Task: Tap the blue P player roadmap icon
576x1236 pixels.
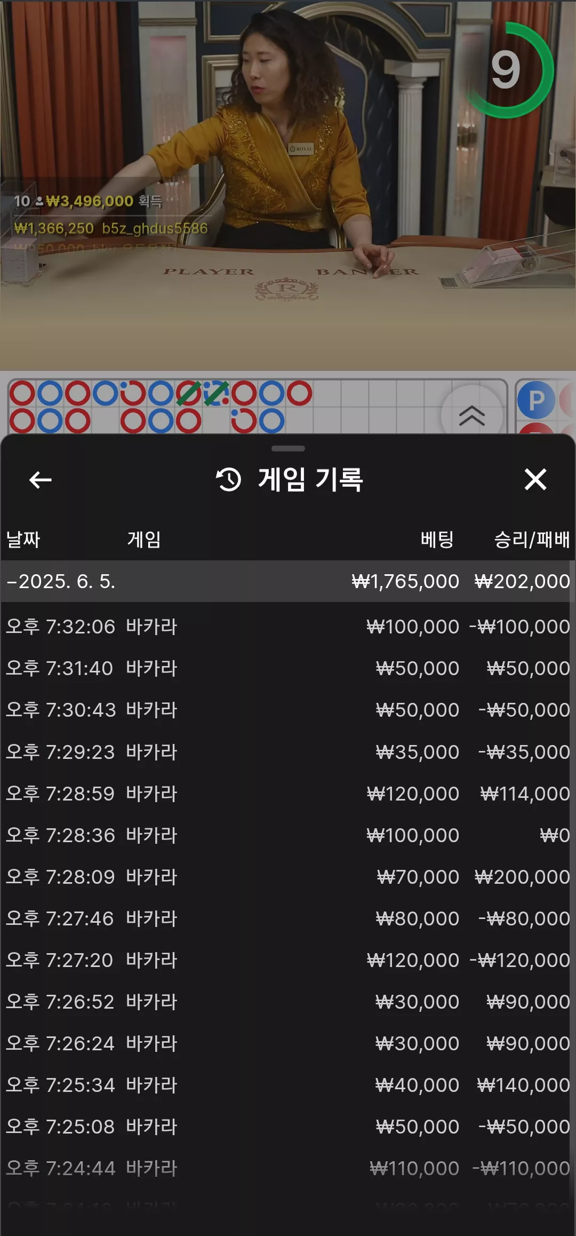Action: pos(536,400)
